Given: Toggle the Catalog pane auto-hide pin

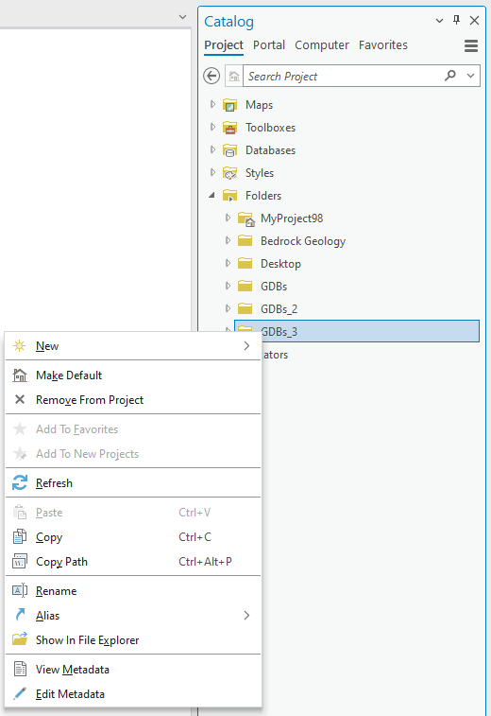Looking at the screenshot, I should pos(456,20).
